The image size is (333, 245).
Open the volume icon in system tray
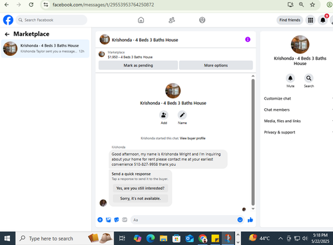click(x=305, y=238)
